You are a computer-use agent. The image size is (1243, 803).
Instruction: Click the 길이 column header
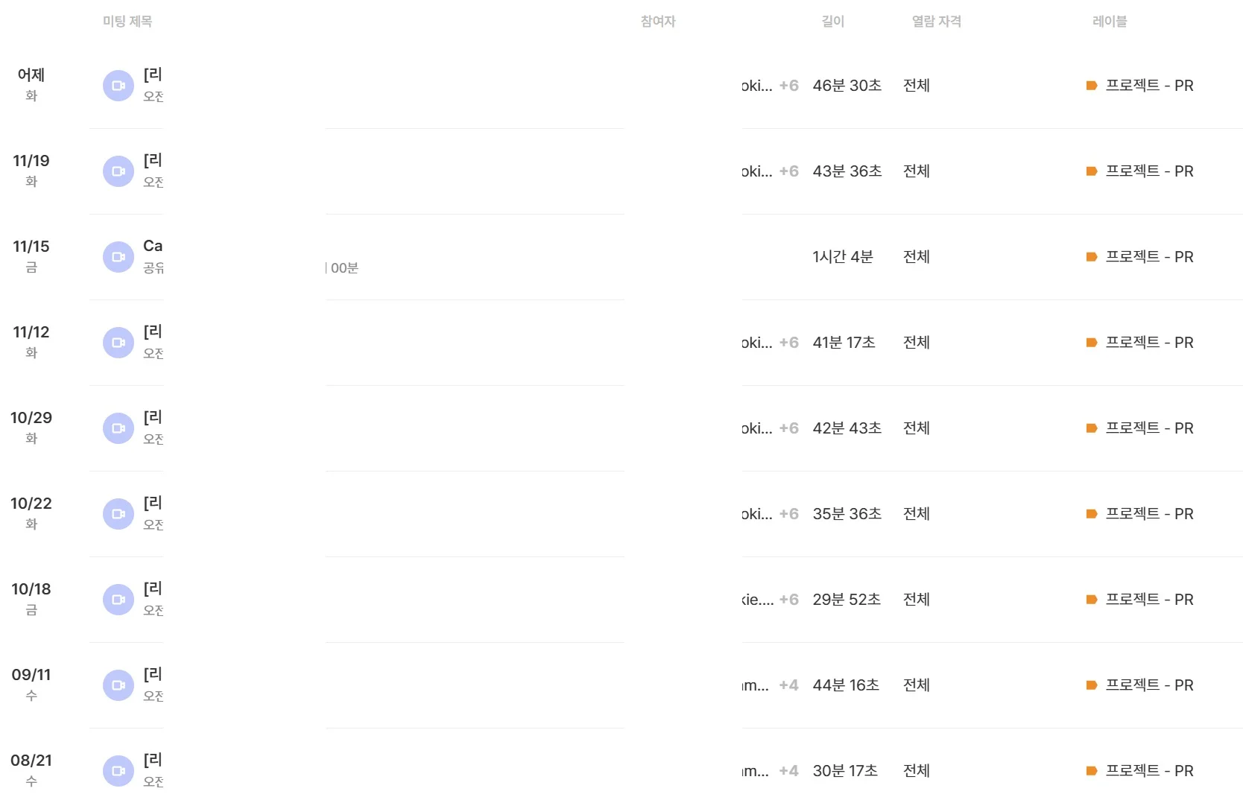832,22
